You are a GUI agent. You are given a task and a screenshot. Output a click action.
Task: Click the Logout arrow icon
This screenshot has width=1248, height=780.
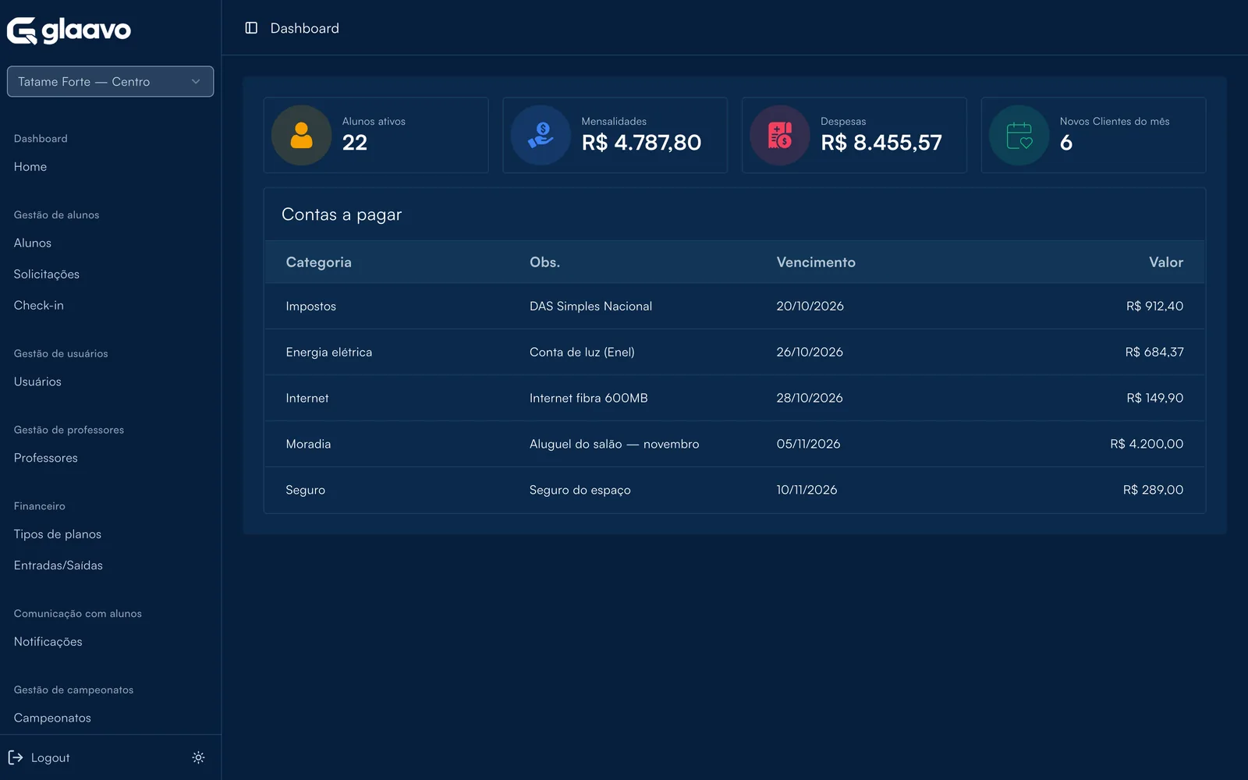point(16,757)
